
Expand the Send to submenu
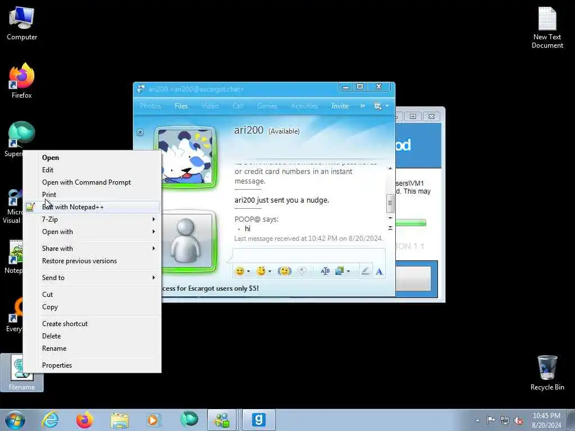point(92,278)
